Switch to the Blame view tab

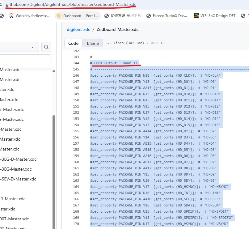pyautogui.click(x=93, y=43)
